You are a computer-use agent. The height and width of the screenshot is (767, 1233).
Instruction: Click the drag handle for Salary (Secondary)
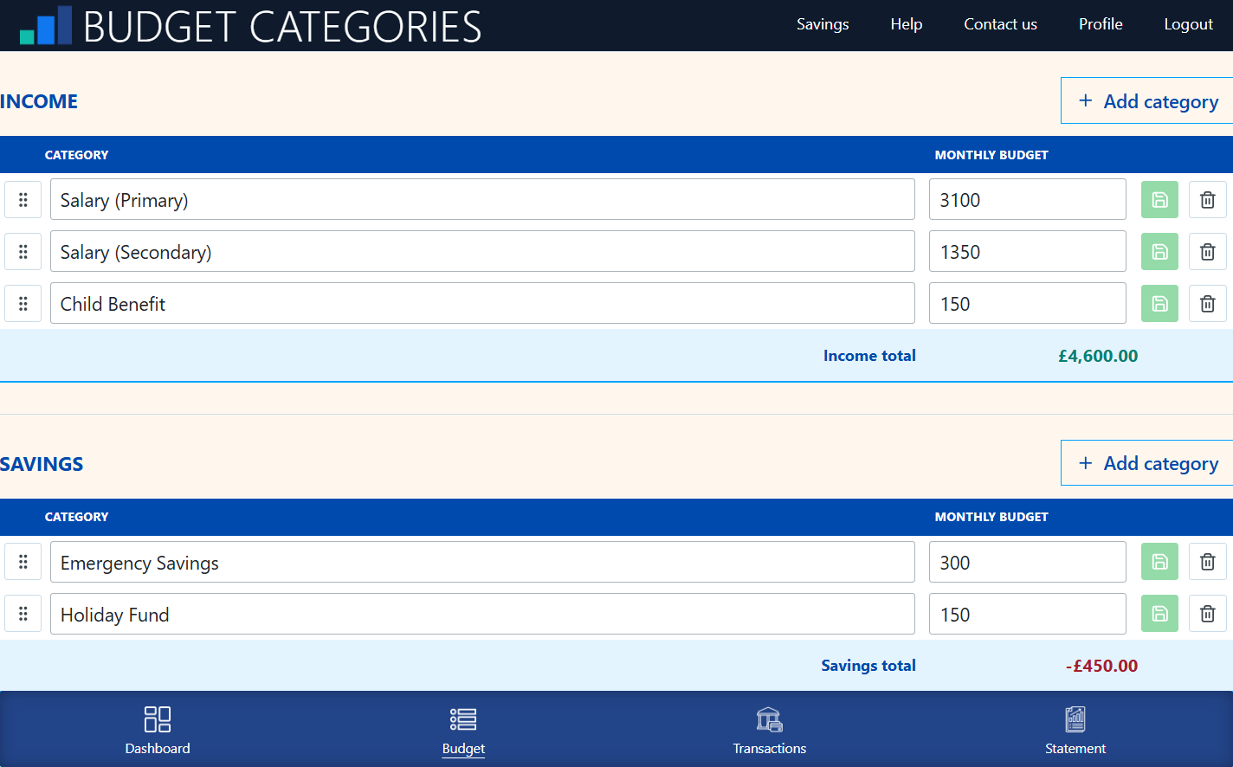[x=23, y=252]
